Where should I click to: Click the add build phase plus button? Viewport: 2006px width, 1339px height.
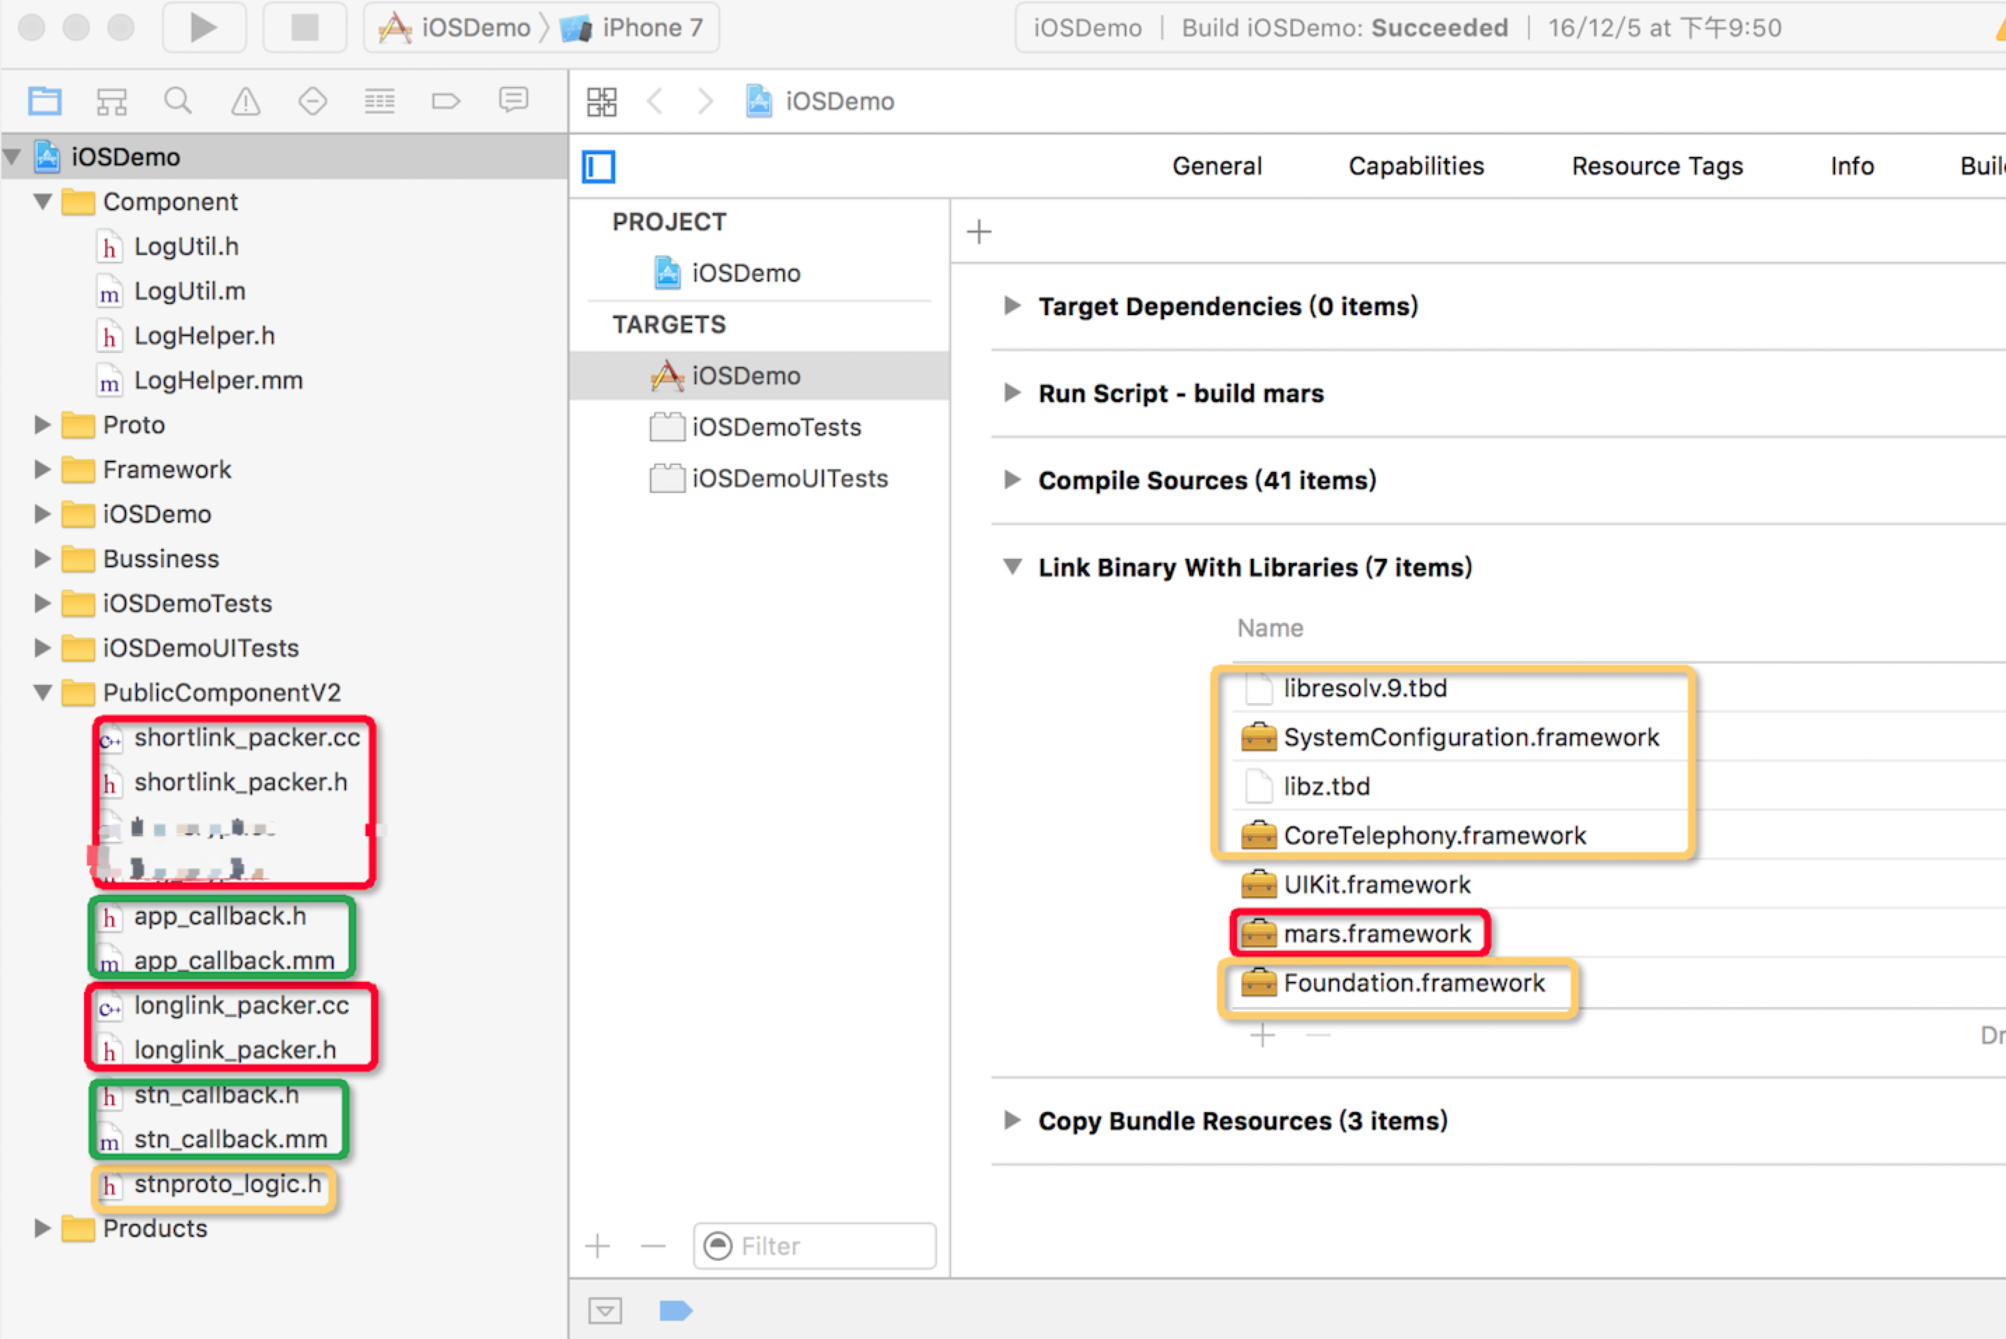[978, 231]
